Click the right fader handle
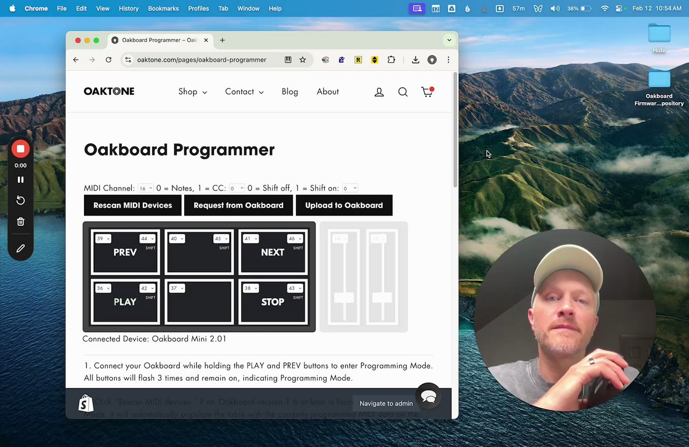 [x=382, y=297]
